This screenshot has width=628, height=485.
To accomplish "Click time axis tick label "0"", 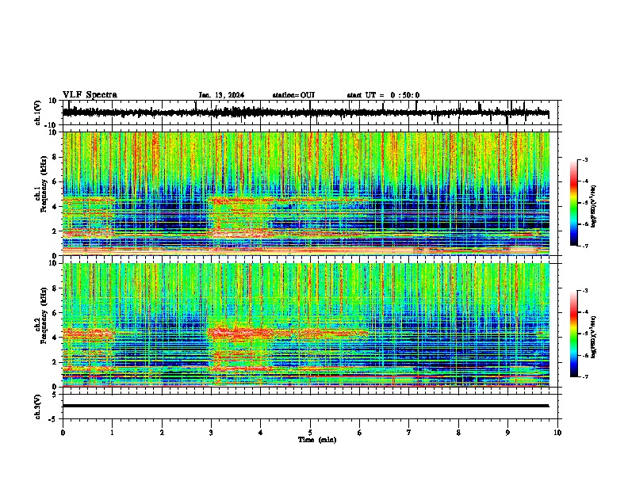I will tap(63, 433).
